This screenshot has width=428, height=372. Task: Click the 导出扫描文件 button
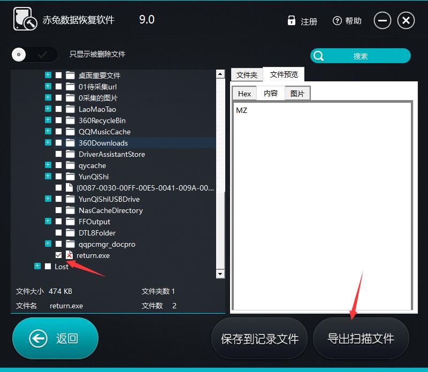[361, 338]
